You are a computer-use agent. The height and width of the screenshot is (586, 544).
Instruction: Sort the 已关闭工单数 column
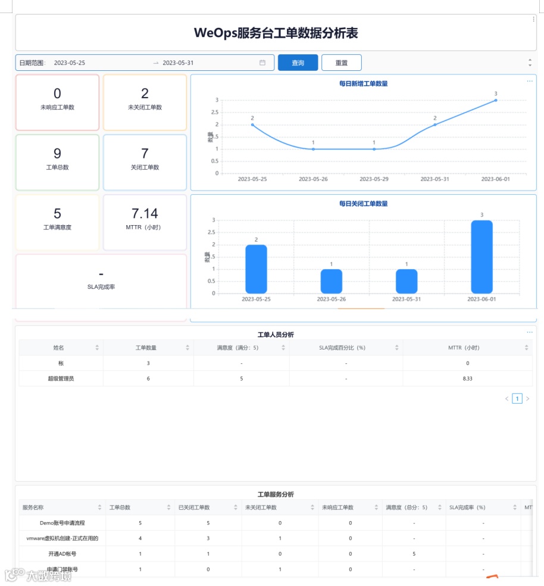tap(235, 507)
